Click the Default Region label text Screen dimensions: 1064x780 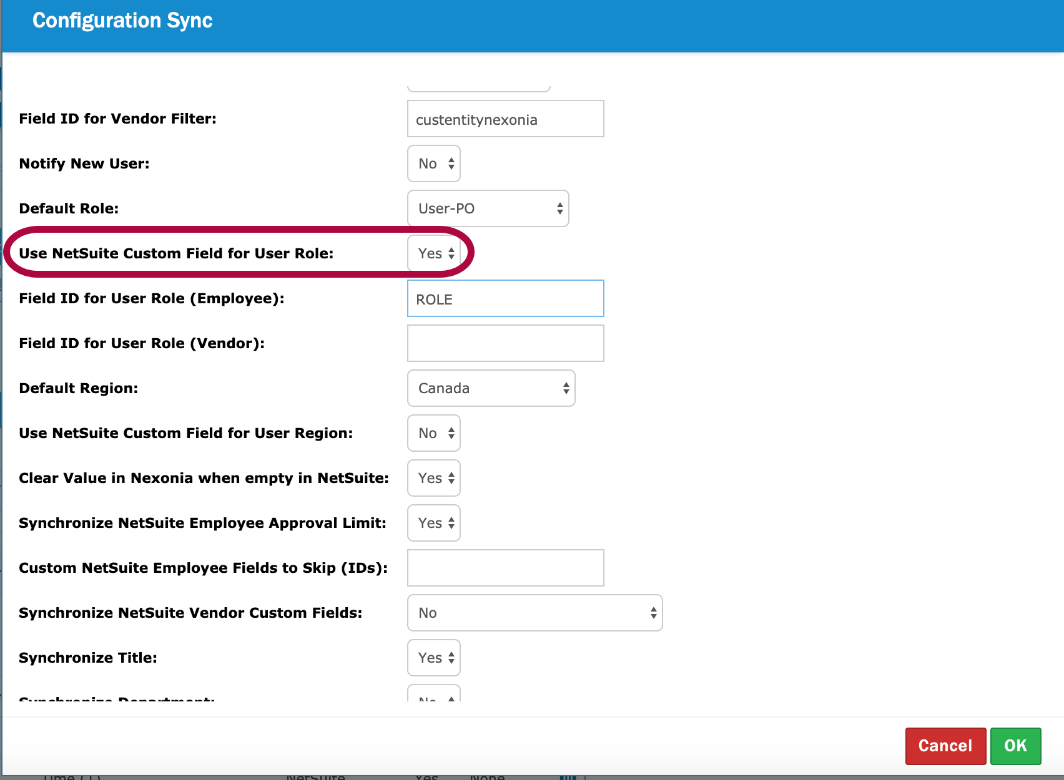78,388
